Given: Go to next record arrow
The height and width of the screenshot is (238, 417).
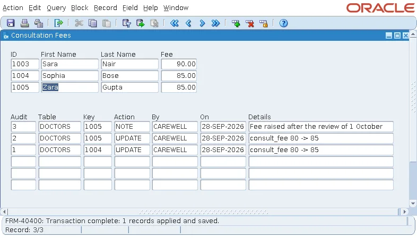Looking at the screenshot, I should [x=202, y=23].
